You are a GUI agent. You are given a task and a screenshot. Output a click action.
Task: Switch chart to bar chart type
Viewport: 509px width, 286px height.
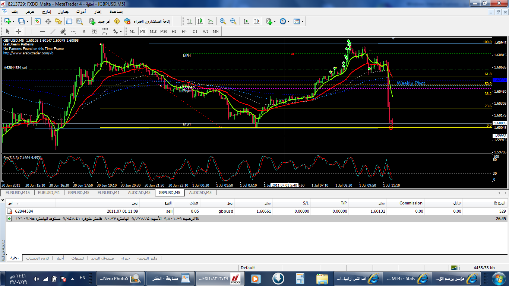190,21
